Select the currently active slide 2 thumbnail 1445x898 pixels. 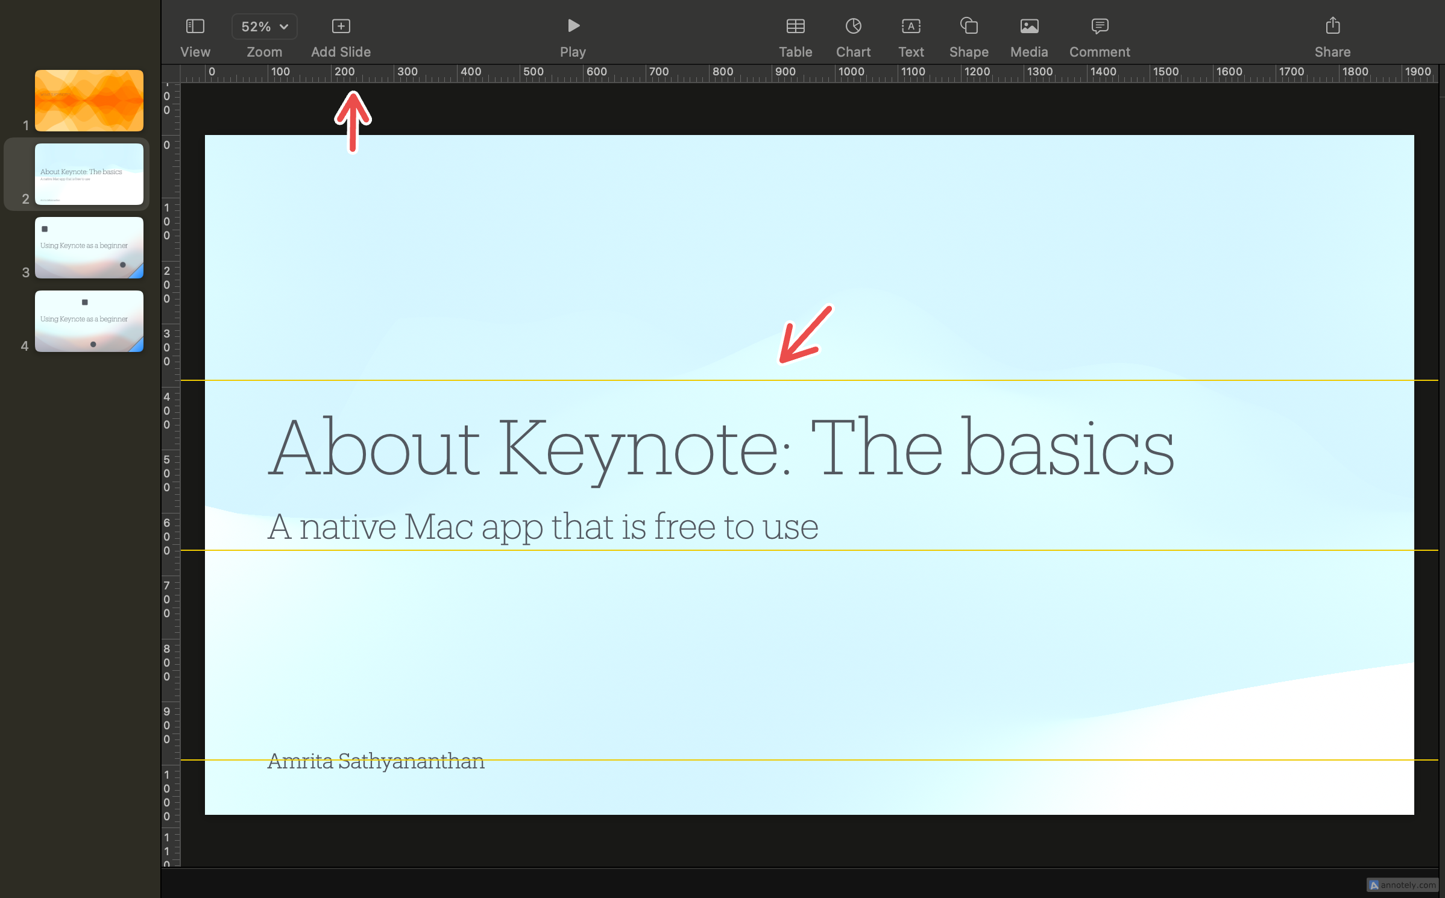click(x=89, y=174)
